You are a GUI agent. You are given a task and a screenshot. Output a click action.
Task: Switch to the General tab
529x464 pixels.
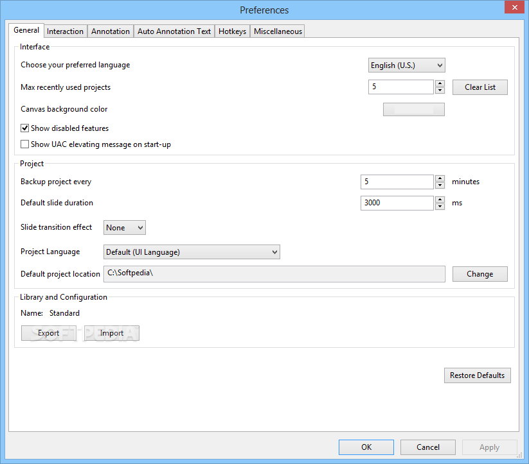tap(26, 30)
